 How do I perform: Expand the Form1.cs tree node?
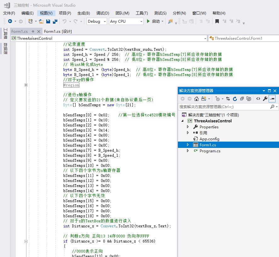[188, 145]
